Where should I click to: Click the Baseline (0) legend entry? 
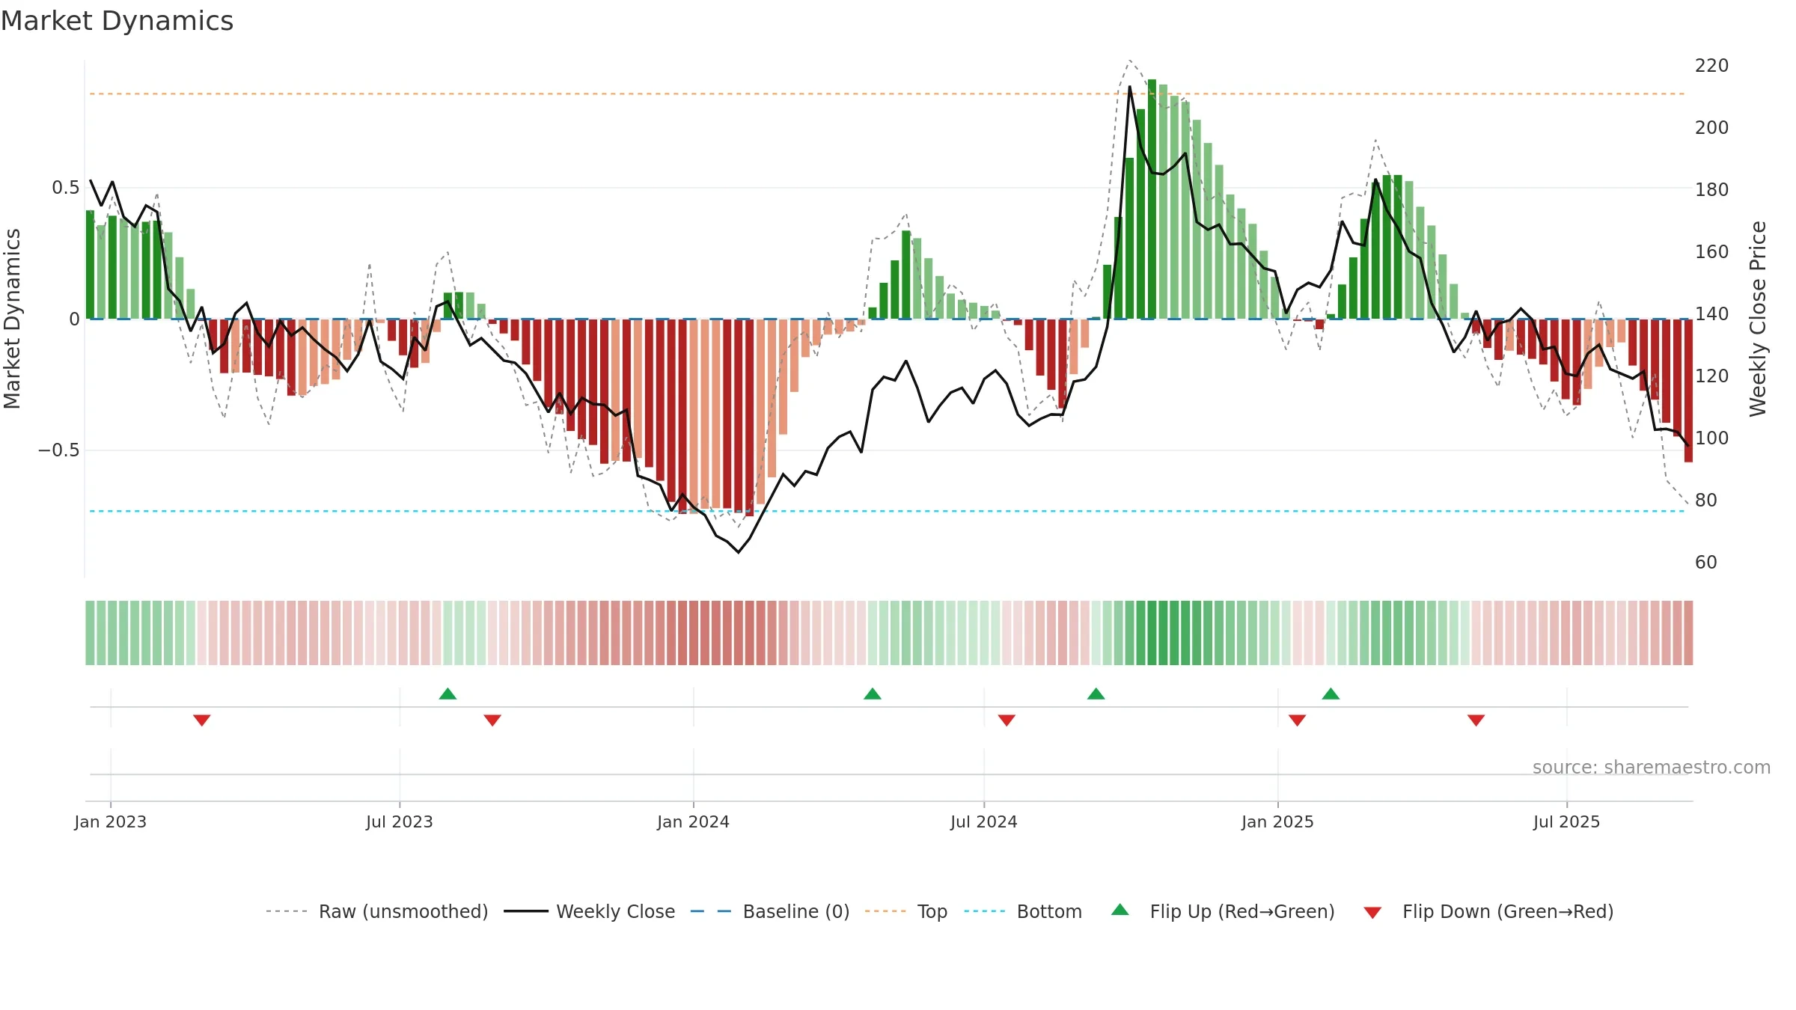point(770,912)
